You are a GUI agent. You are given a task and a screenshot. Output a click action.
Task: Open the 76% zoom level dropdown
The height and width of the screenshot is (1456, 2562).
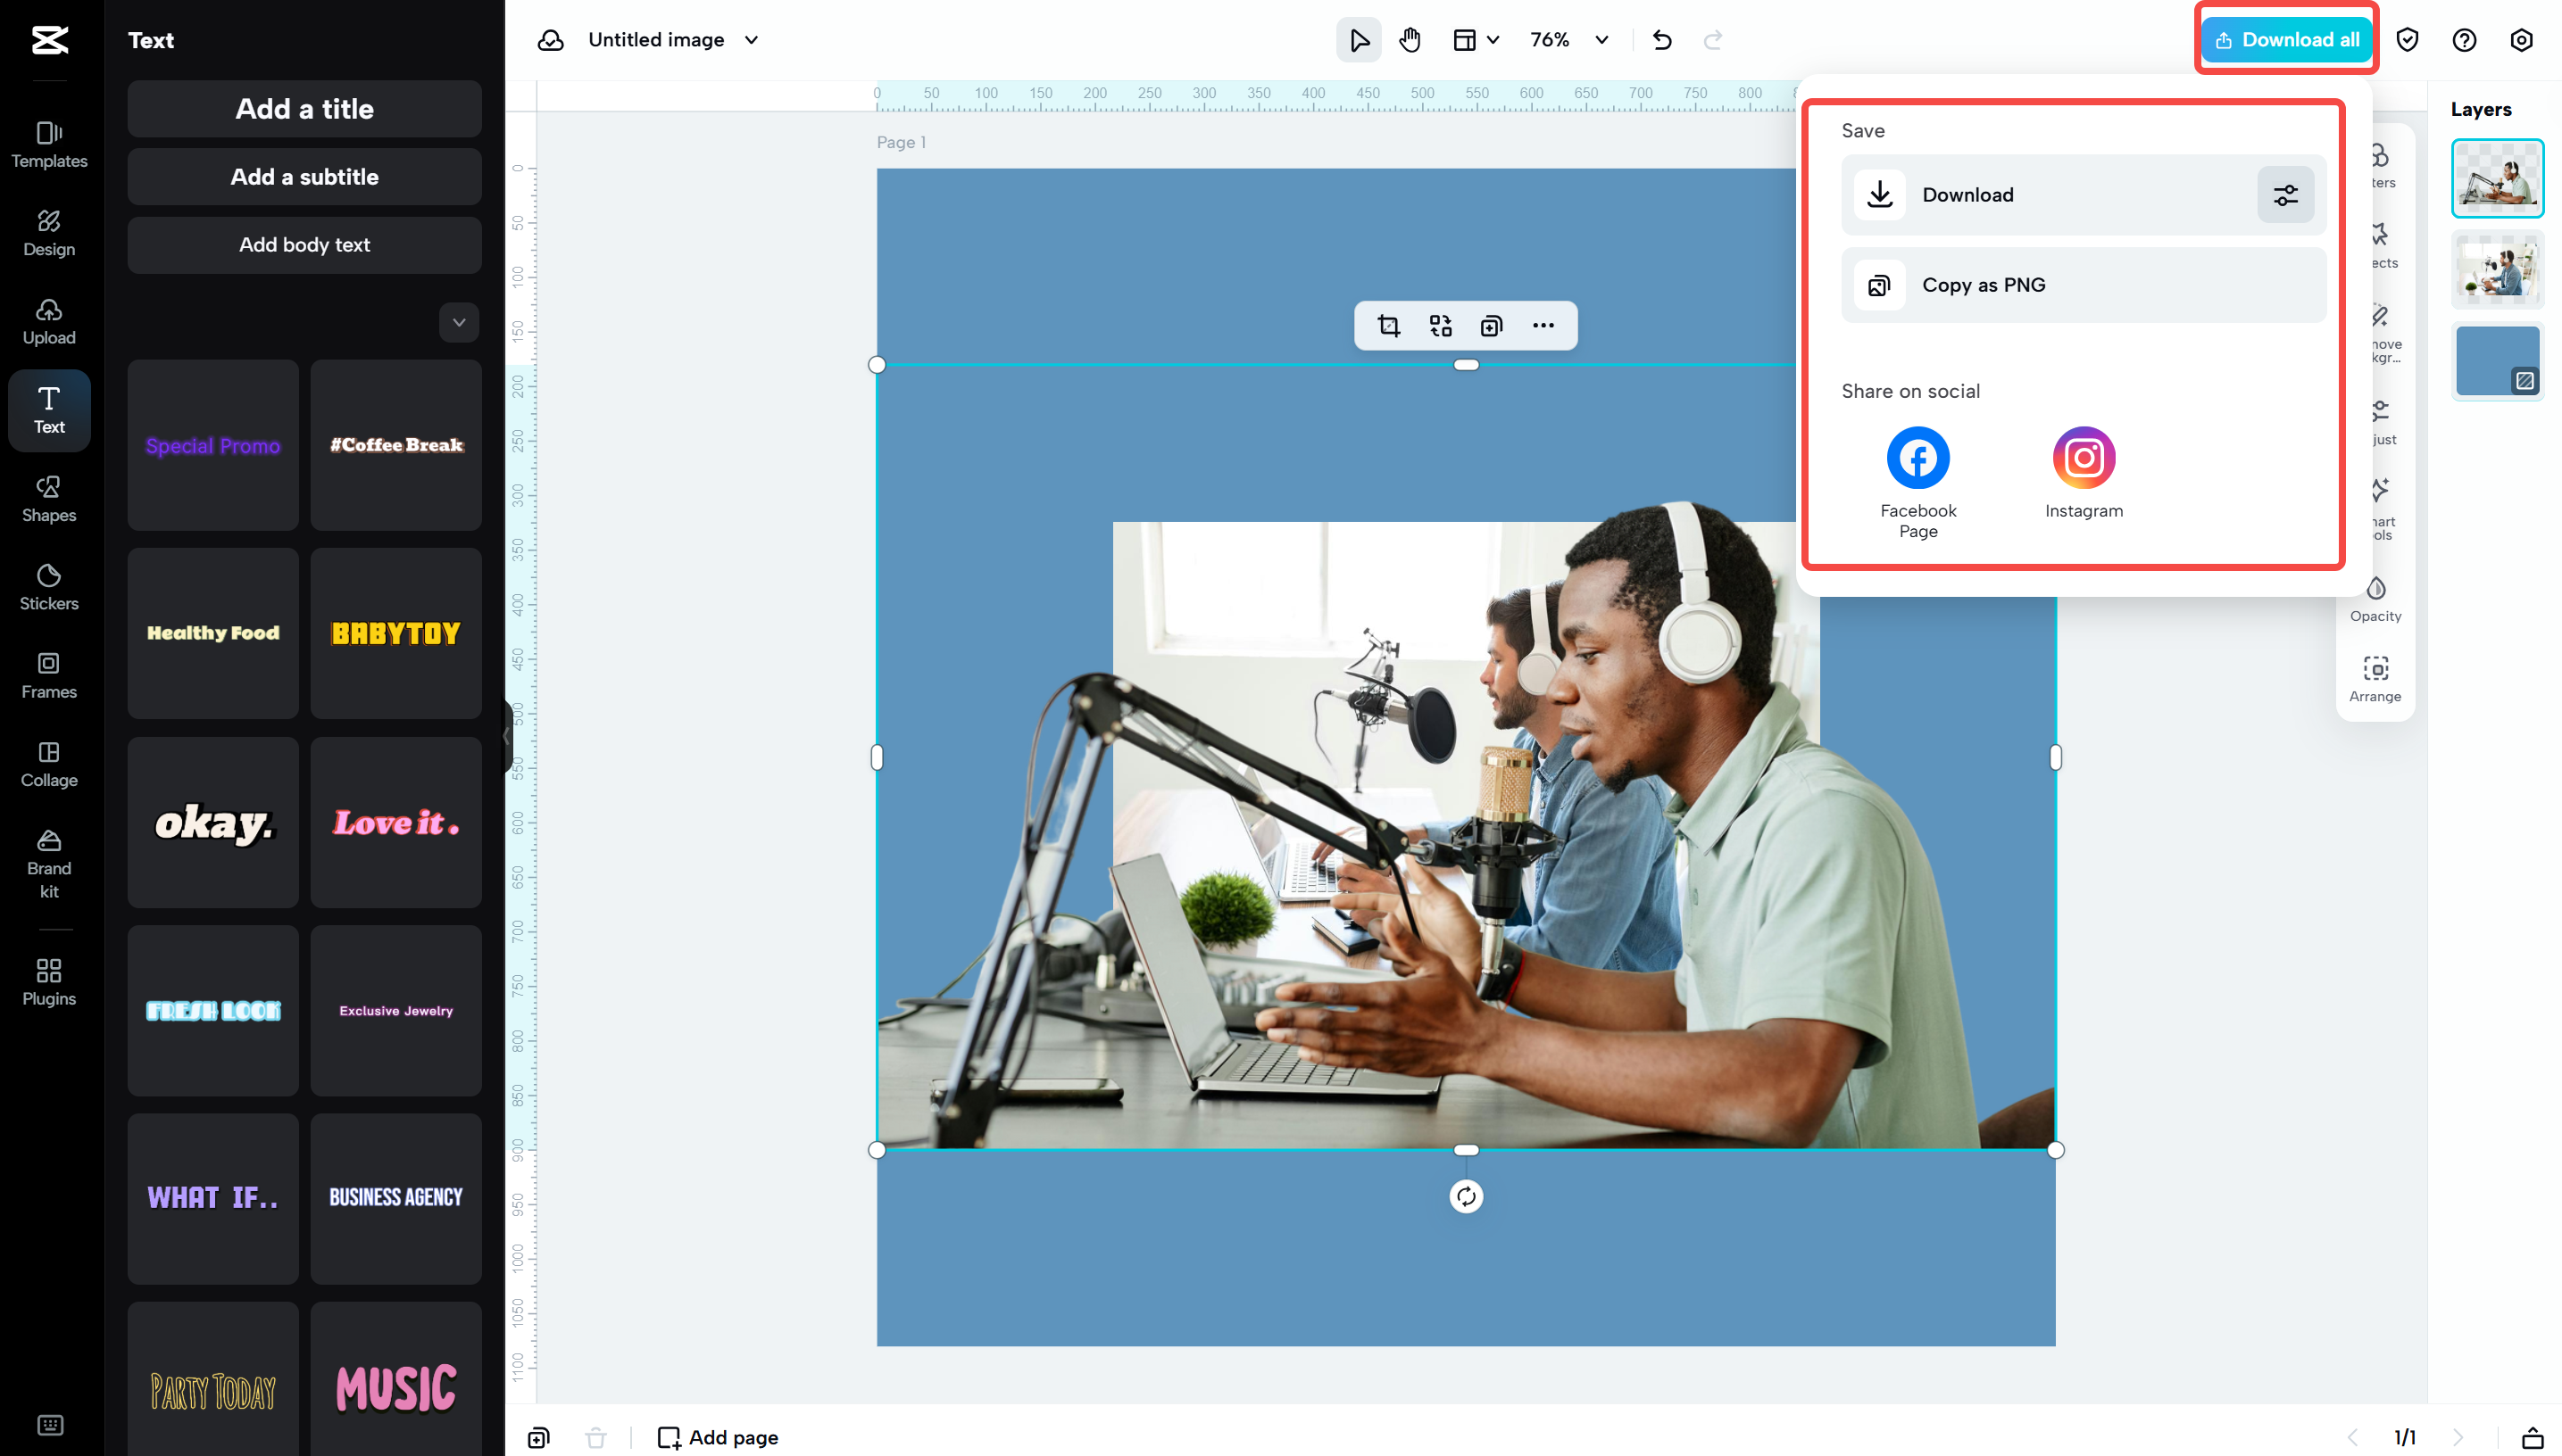1568,40
